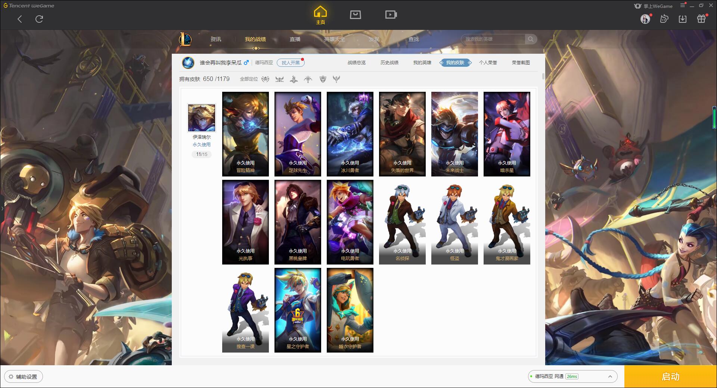The image size is (717, 388).
Task: Filter by the mage flame role icon
Action: tap(294, 79)
